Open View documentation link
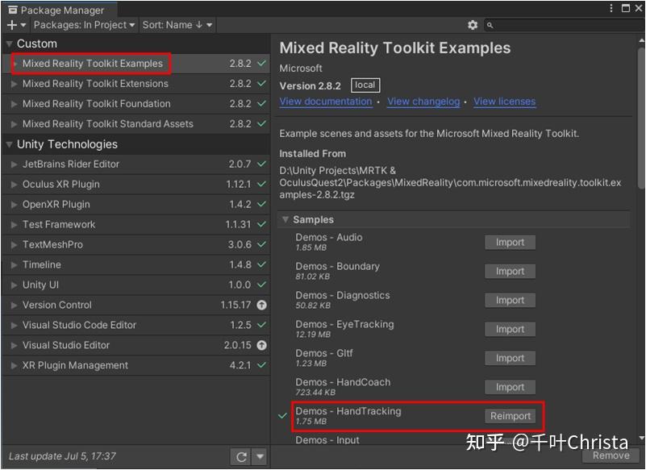646x470 pixels. 326,102
